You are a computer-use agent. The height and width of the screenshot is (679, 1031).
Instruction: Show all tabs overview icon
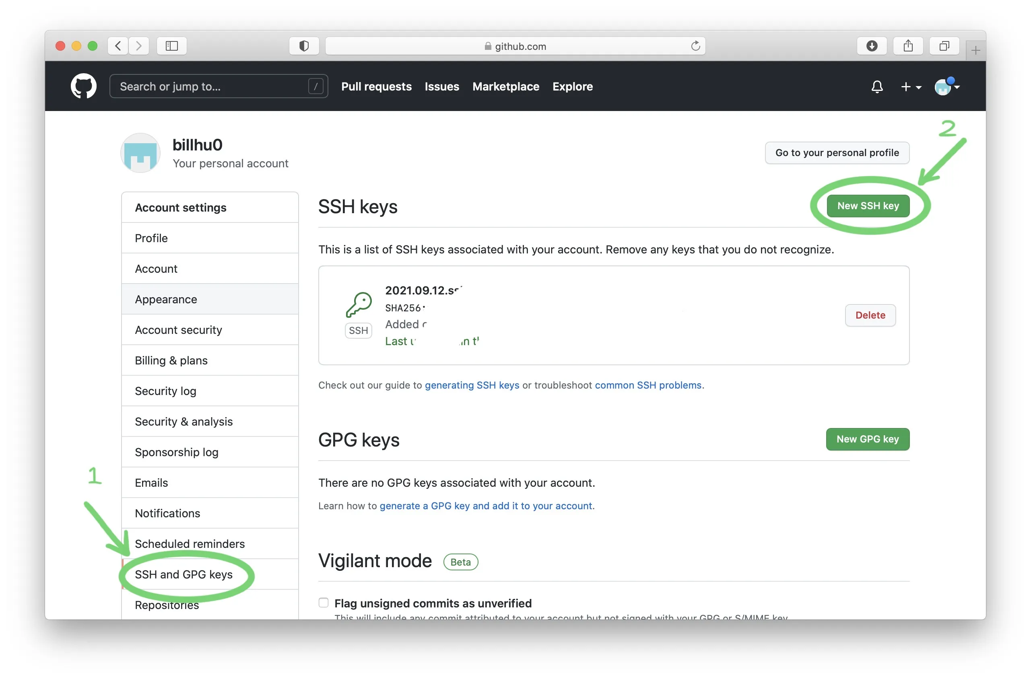click(944, 46)
